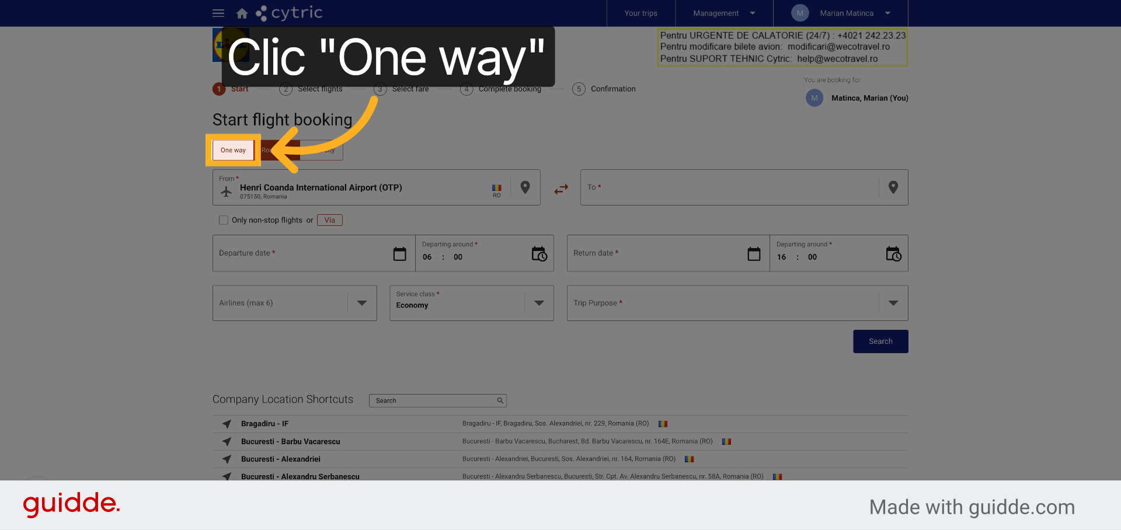Click the Departure date field
The image size is (1121, 530).
pos(314,253)
